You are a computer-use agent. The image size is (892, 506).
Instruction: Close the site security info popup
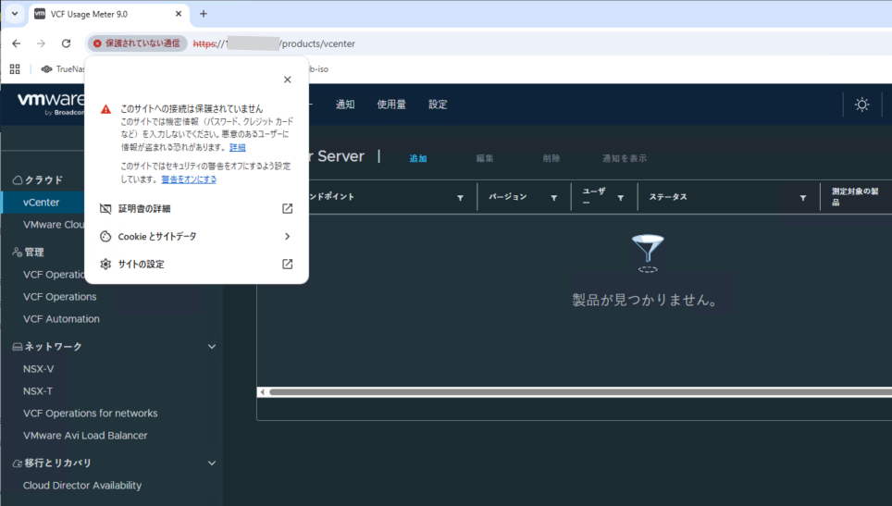[287, 80]
